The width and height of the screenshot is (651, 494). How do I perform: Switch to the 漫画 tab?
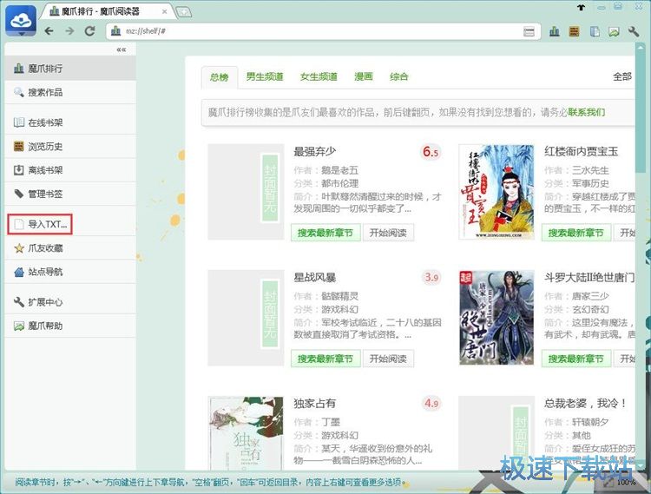click(364, 76)
